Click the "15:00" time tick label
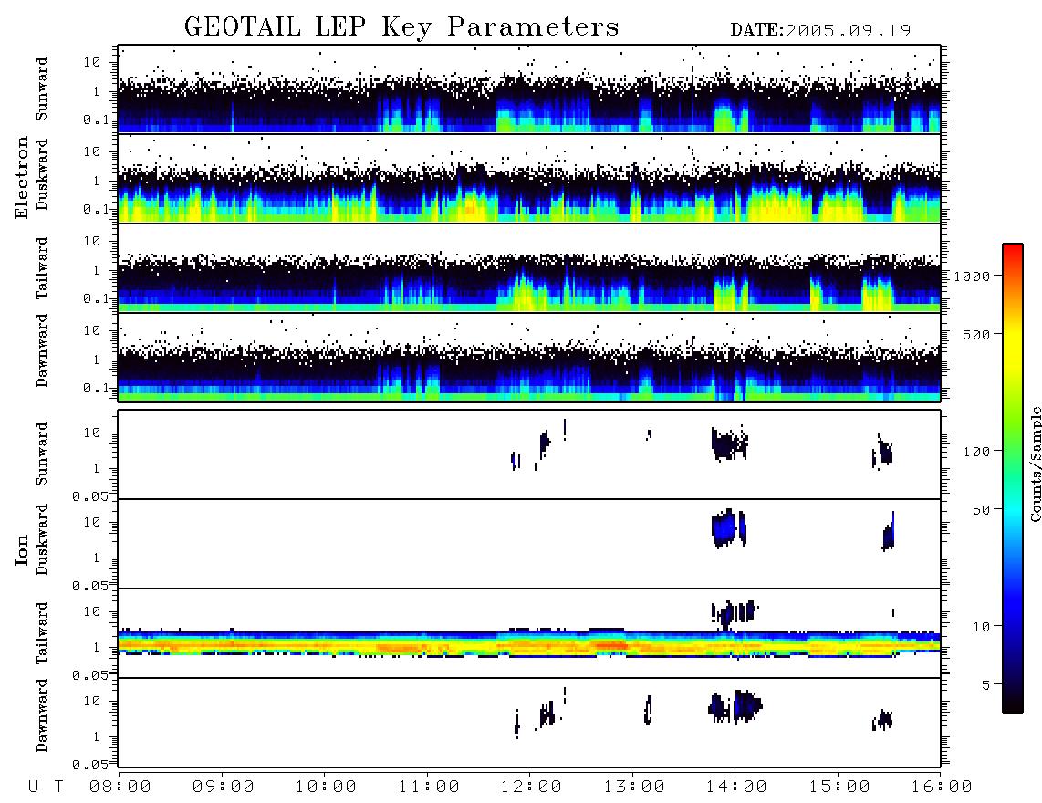 839,787
